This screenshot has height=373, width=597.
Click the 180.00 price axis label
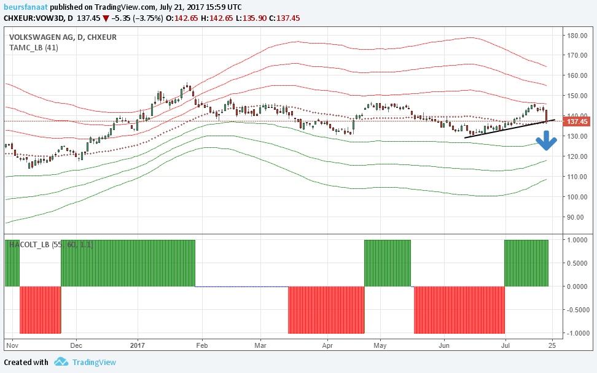point(577,36)
